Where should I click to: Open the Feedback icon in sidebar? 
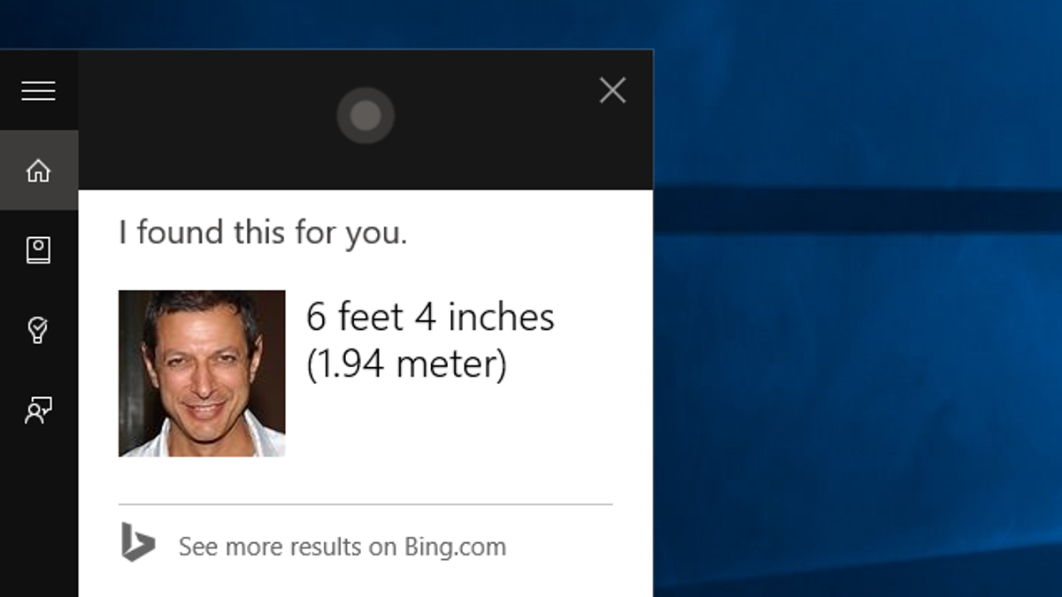(38, 410)
